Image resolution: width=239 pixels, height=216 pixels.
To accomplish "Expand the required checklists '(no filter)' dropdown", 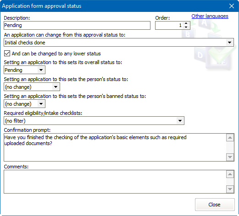I will tap(180, 121).
